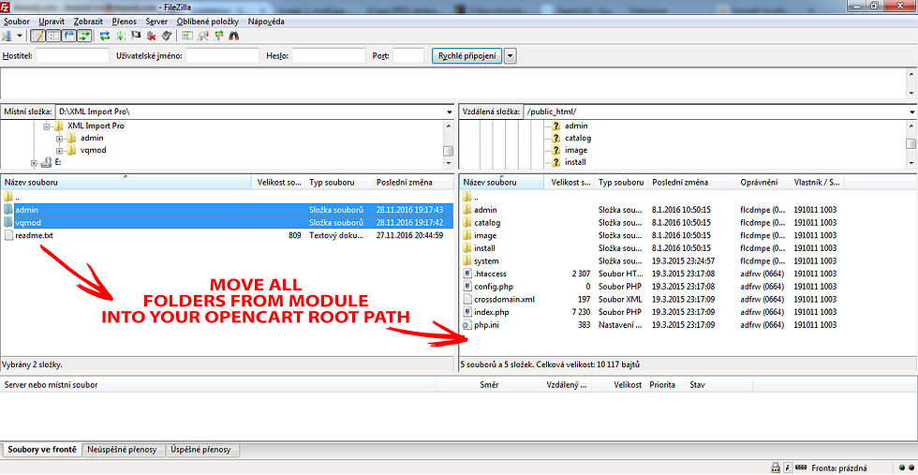
Task: Reconnect to last server icon
Action: pos(167,36)
